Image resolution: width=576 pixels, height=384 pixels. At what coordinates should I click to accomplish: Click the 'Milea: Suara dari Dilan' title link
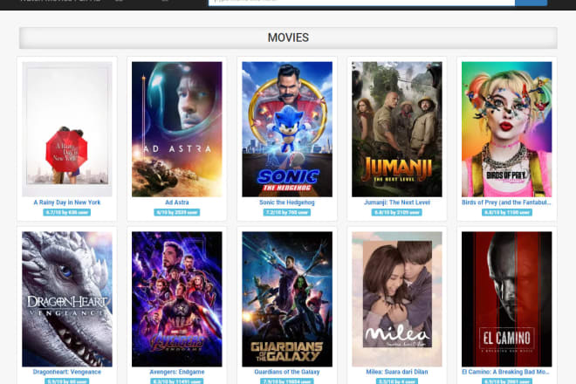tap(397, 372)
